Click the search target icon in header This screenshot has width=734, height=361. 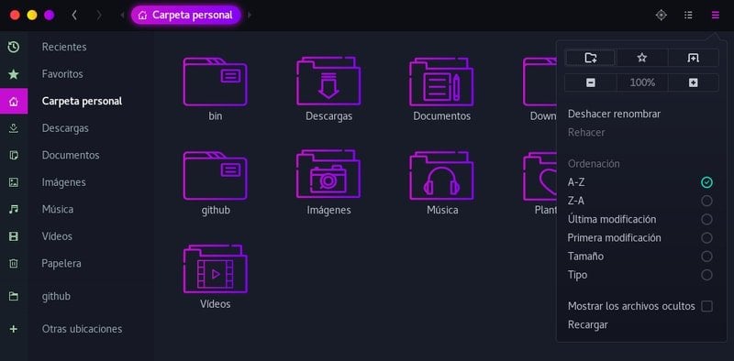[x=661, y=15]
